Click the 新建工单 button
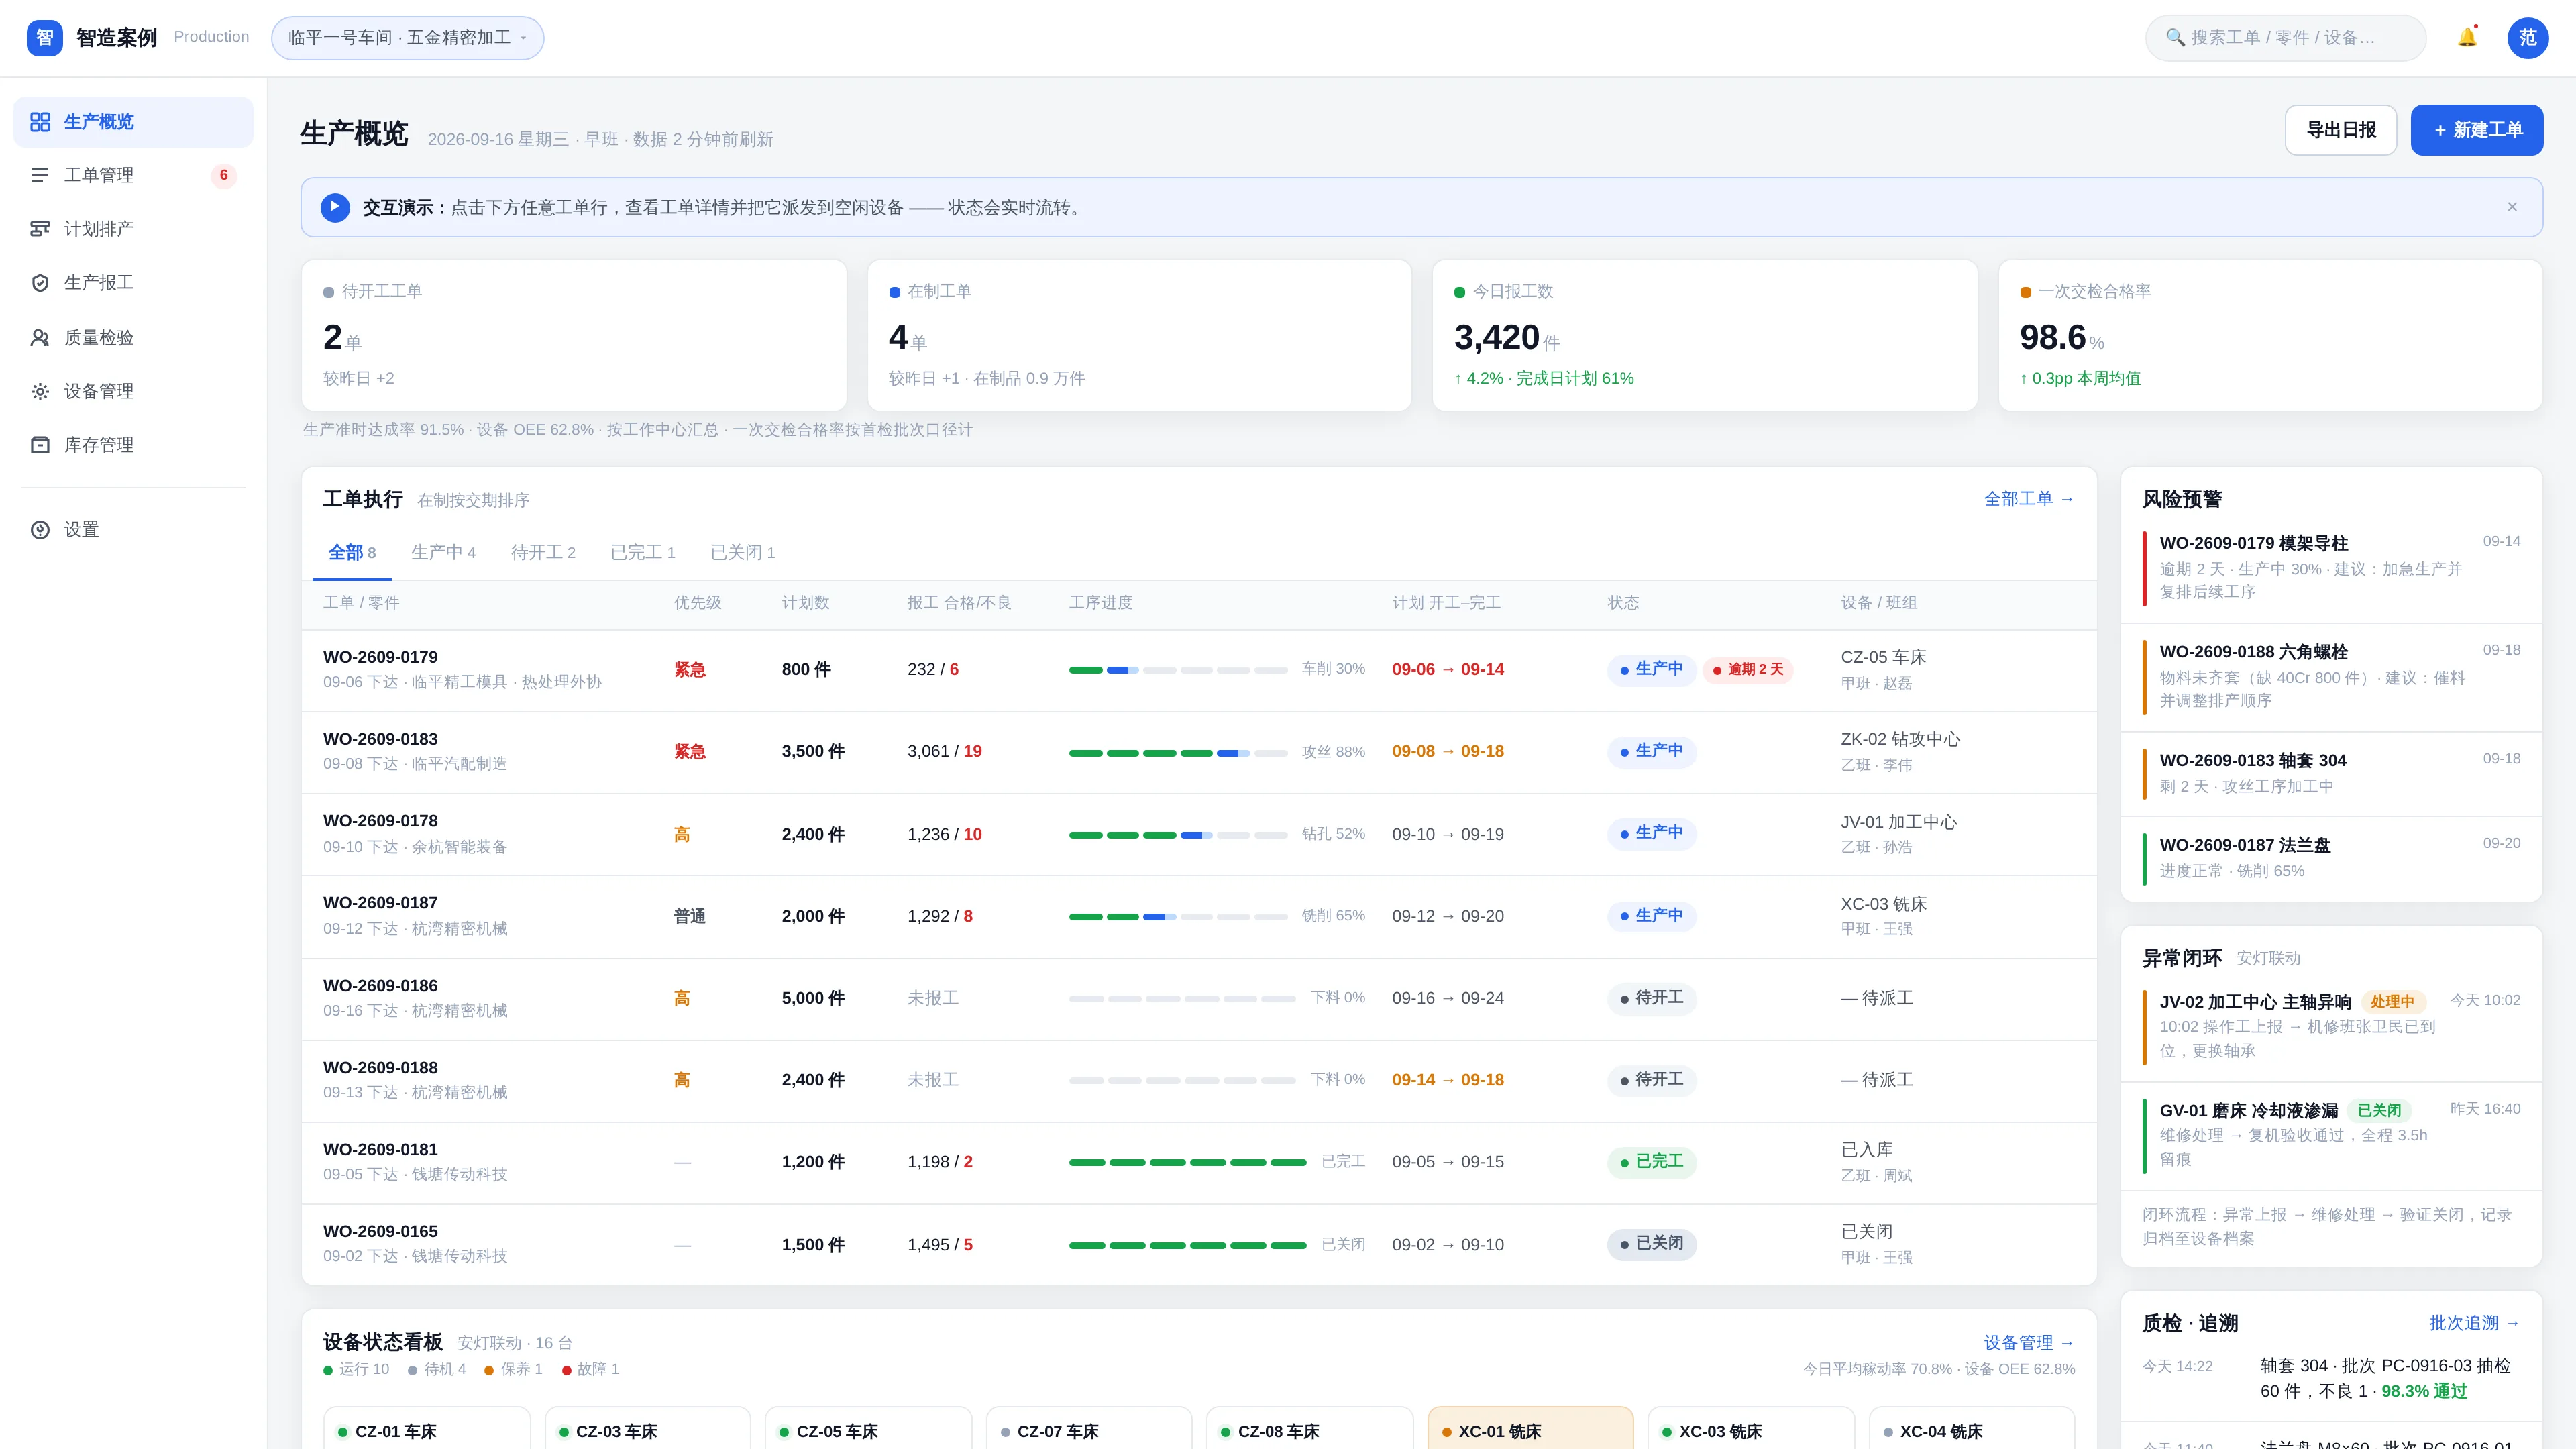The height and width of the screenshot is (1449, 2576). (2477, 130)
